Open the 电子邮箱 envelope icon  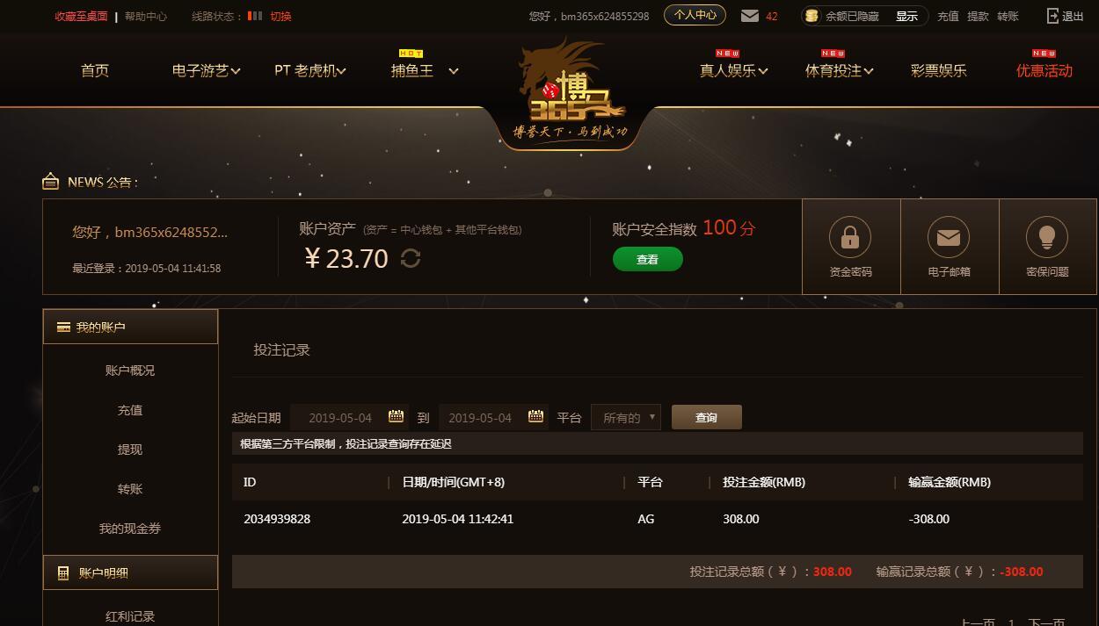coord(949,237)
